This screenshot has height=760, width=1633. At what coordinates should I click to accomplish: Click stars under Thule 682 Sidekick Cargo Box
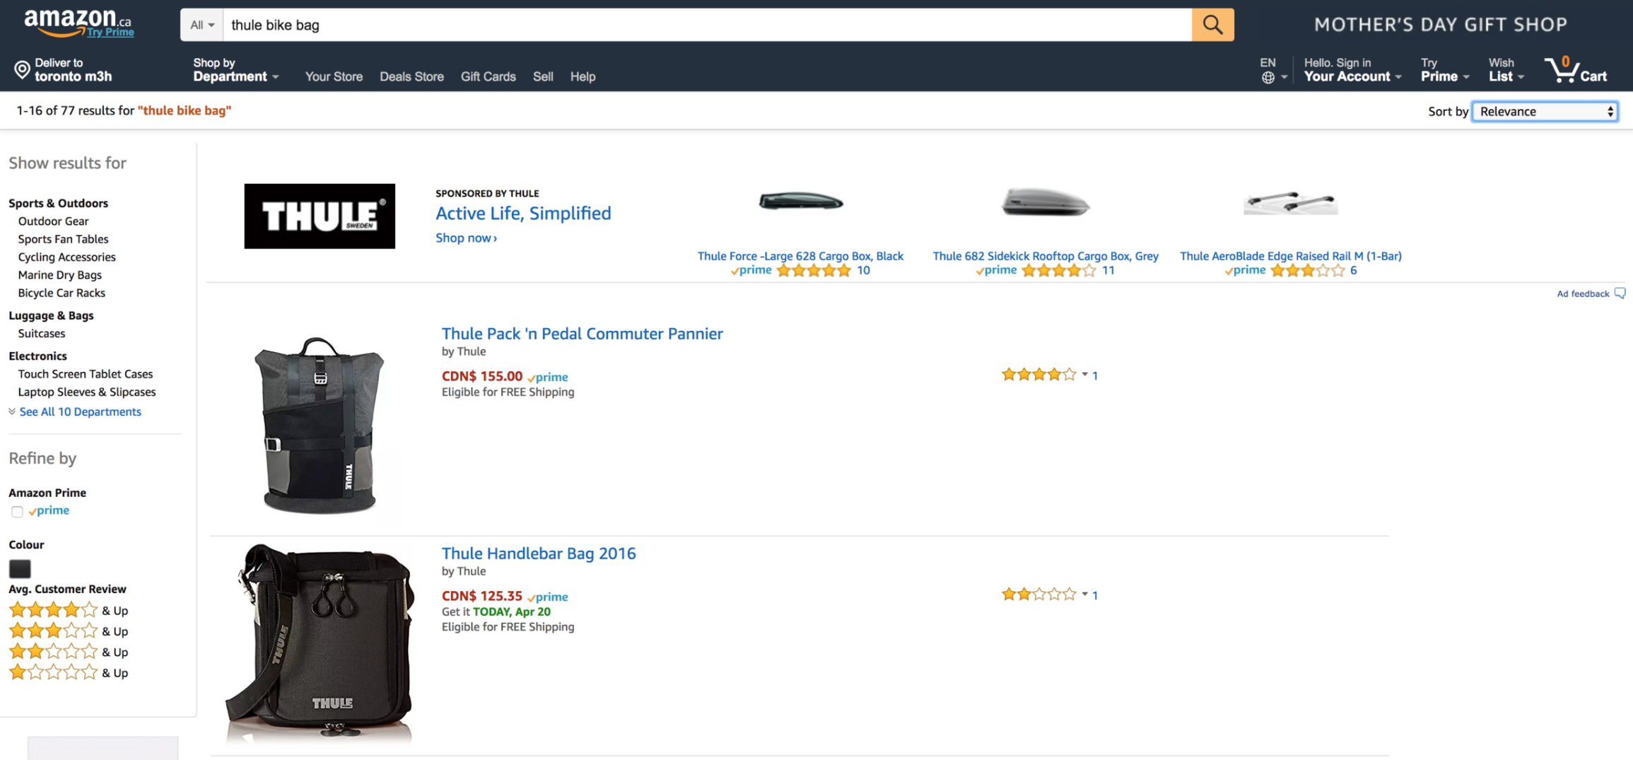(x=1058, y=271)
